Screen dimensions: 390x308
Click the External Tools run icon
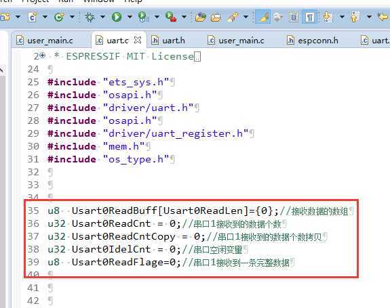coord(171,17)
